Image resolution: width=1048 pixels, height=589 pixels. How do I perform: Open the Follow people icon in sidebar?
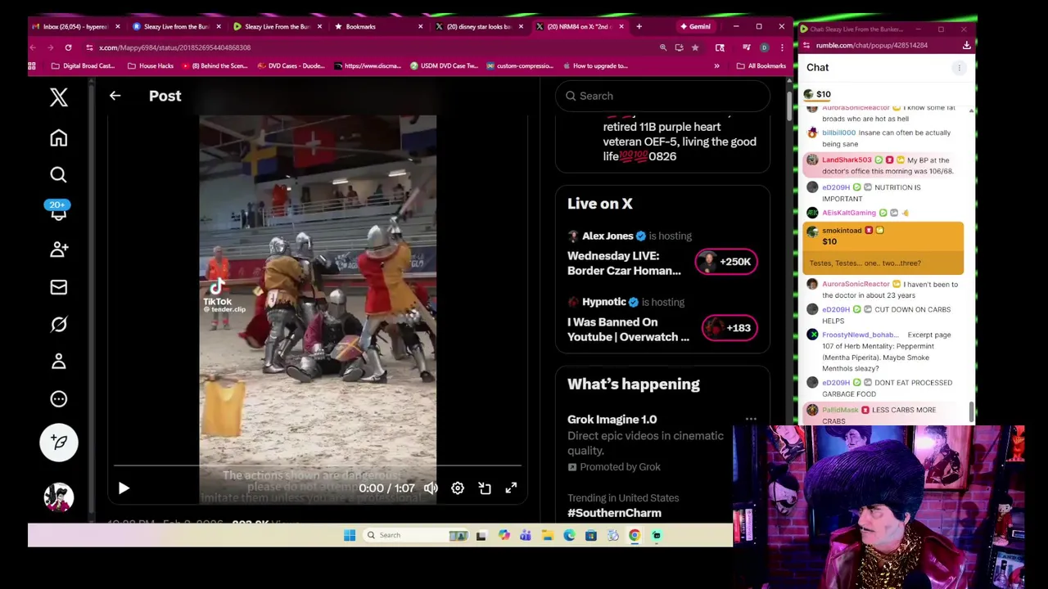[58, 250]
